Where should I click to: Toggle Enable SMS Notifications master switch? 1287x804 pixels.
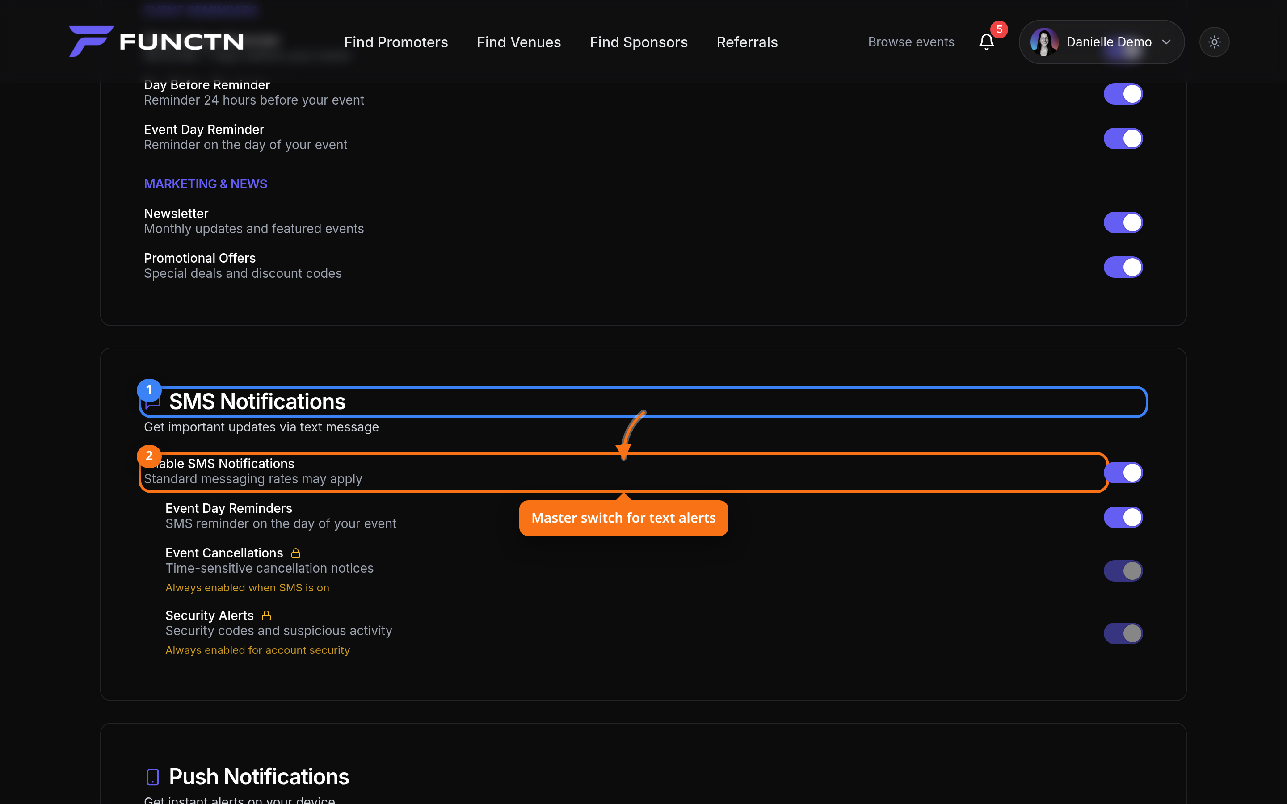1124,472
